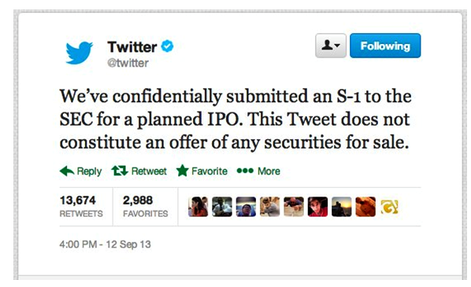
Task: Toggle the blue Following button
Action: pos(385,46)
